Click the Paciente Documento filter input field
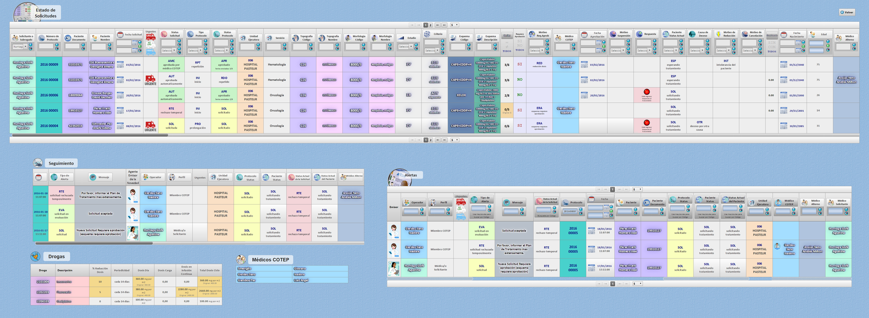The width and height of the screenshot is (869, 318). coord(72,47)
